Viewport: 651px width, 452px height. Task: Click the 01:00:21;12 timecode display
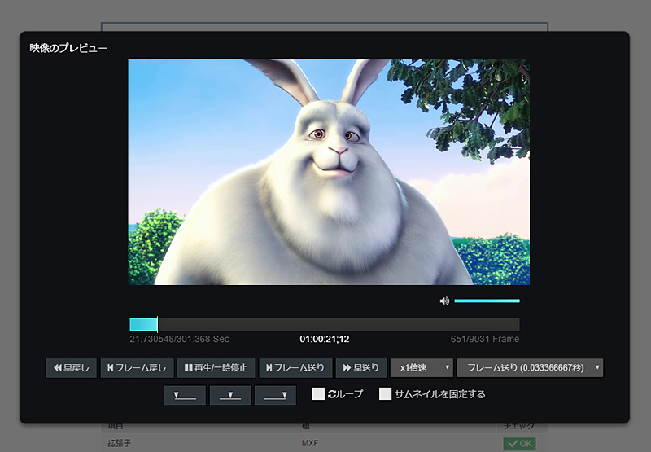pyautogui.click(x=325, y=339)
